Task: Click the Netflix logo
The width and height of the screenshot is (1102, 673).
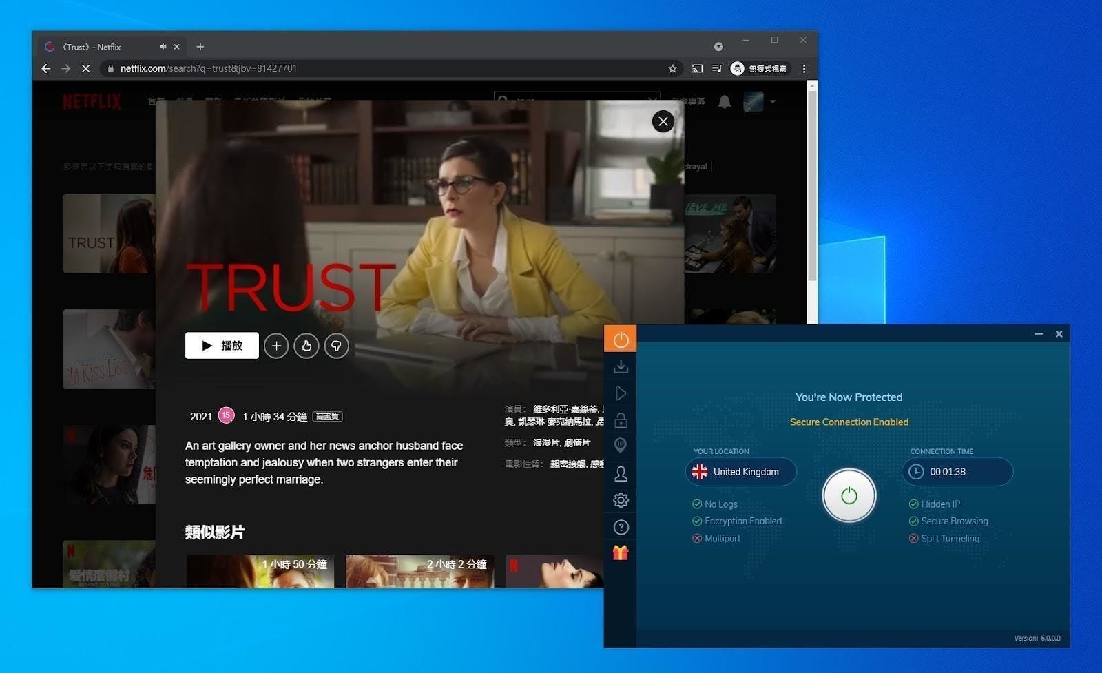Action: click(x=92, y=102)
